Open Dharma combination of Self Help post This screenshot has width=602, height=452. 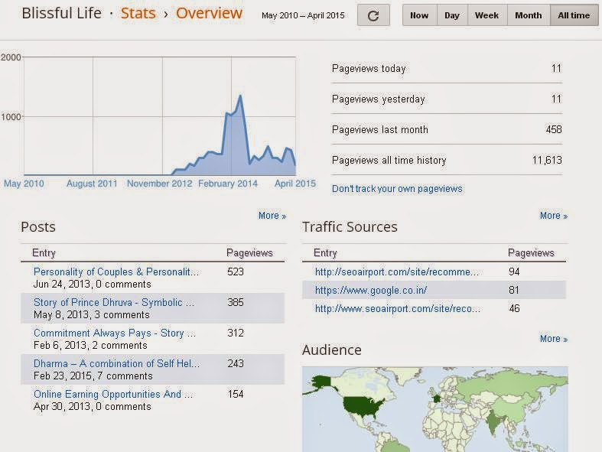click(x=117, y=364)
